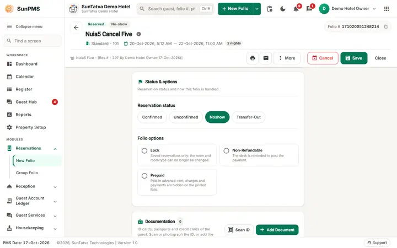Open notifications bell icon

[x=296, y=9]
